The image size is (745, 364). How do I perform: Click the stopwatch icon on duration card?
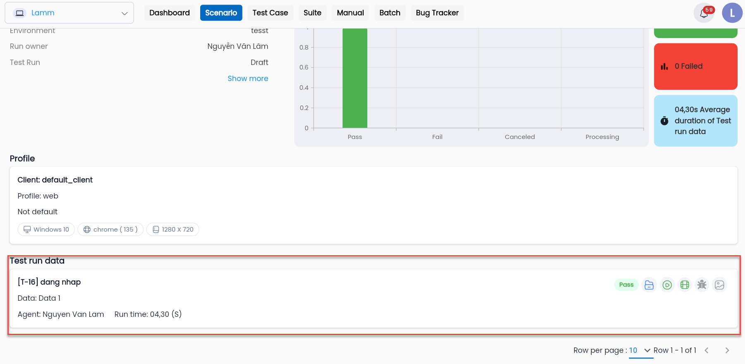(664, 121)
